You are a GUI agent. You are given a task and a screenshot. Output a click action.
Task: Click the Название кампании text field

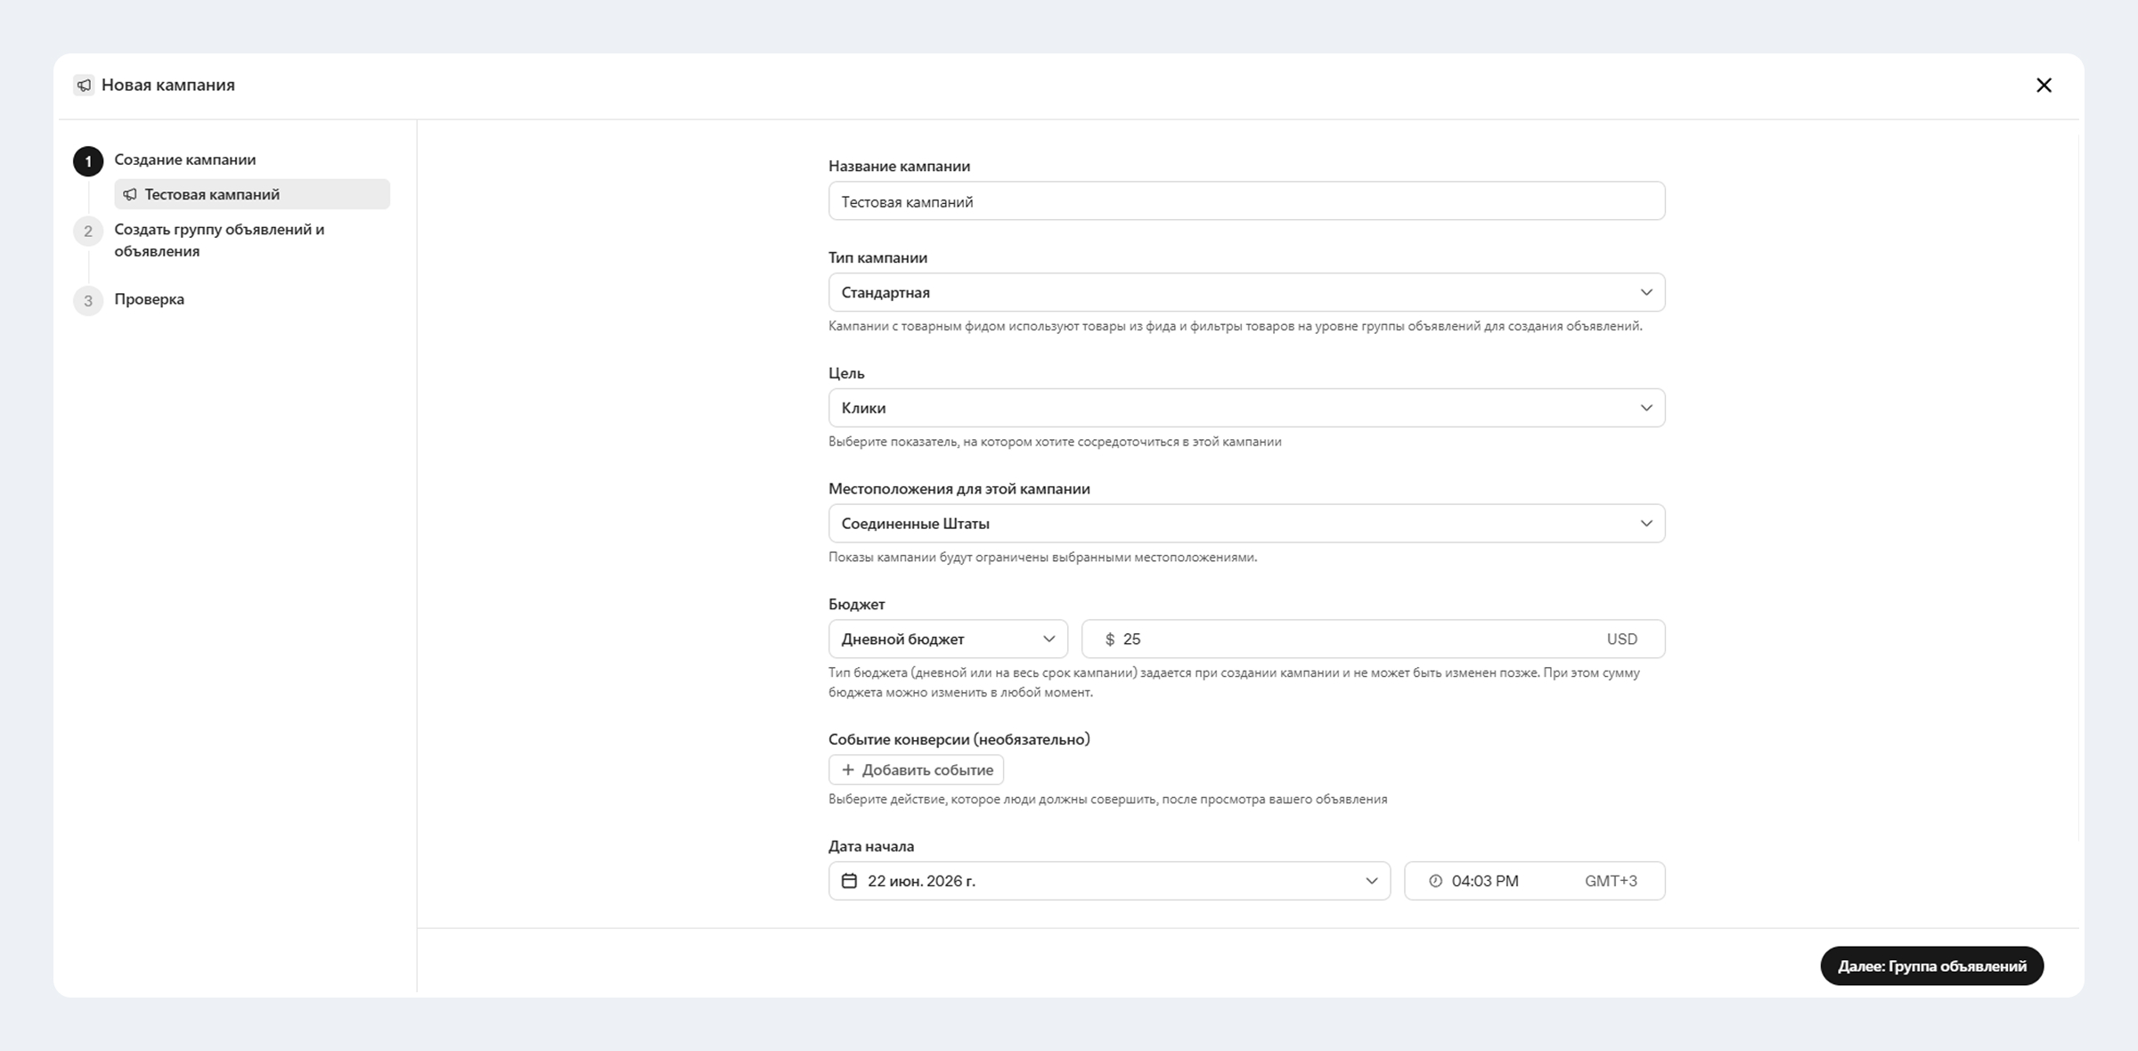tap(1246, 201)
